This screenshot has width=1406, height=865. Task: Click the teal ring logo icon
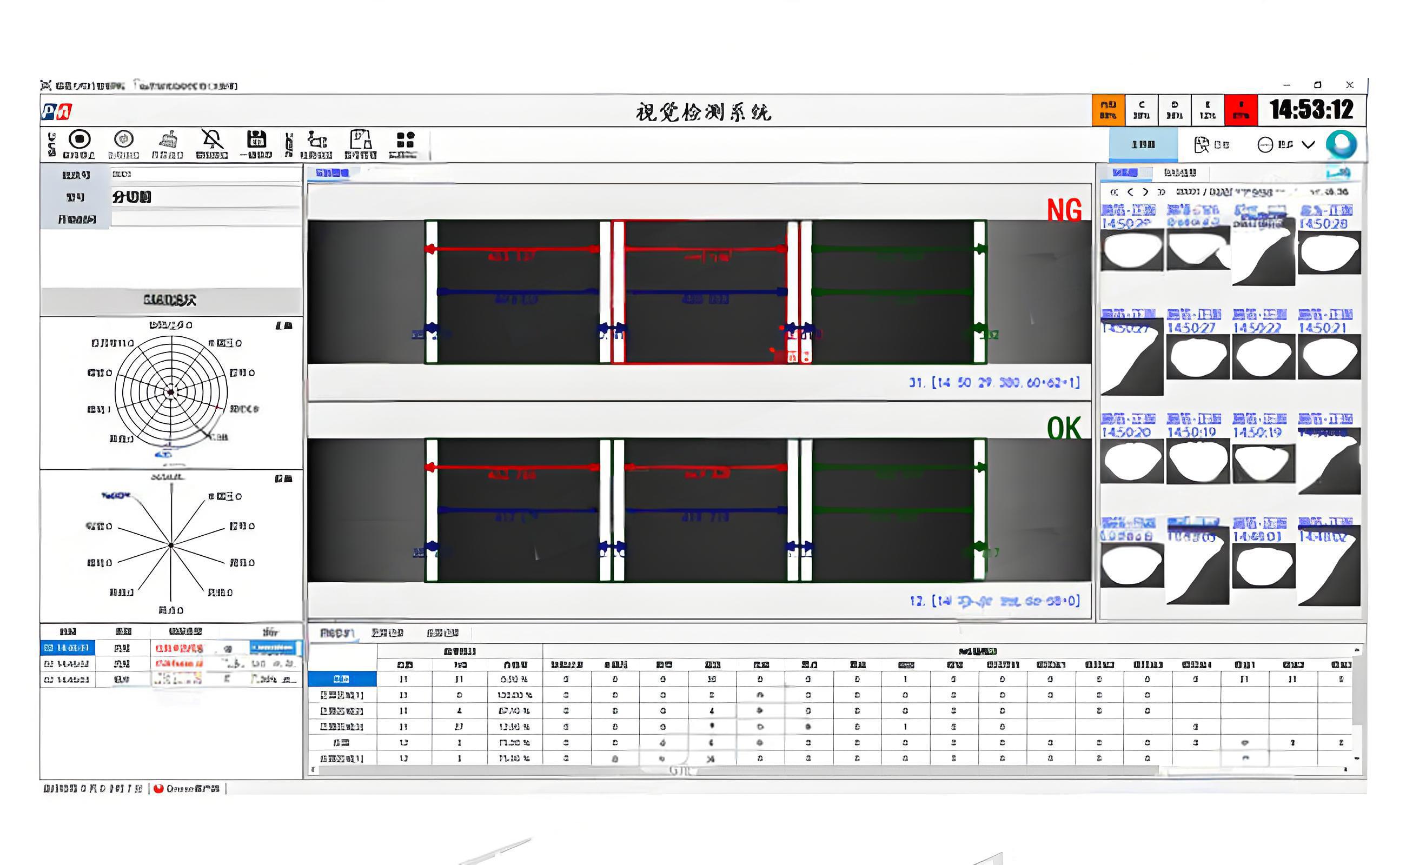[1341, 144]
